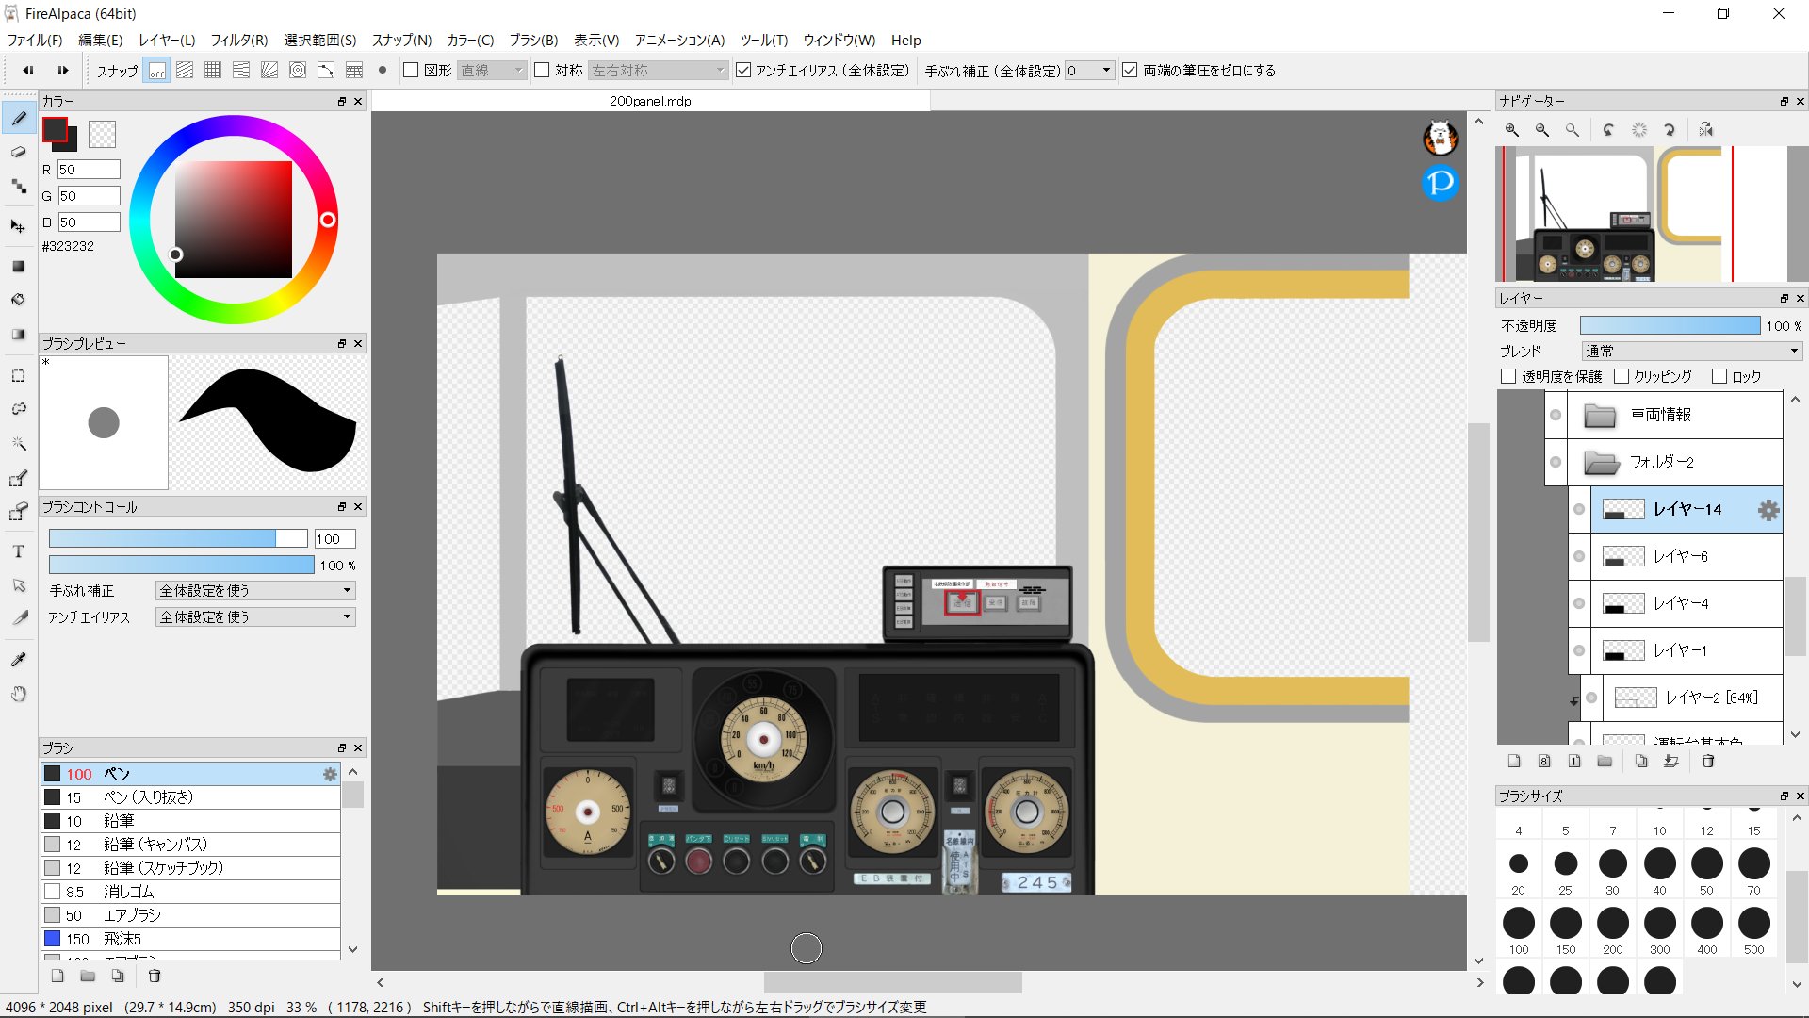Switch to the 200panel.mdp tab

pyautogui.click(x=650, y=101)
